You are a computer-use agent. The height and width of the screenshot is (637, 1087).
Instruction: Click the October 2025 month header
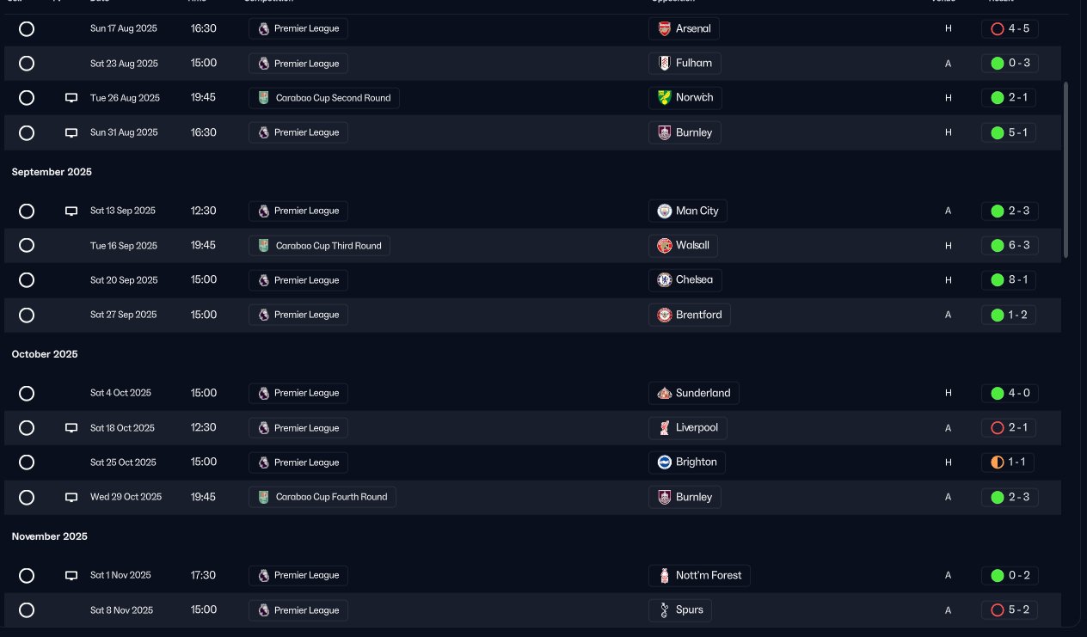45,354
